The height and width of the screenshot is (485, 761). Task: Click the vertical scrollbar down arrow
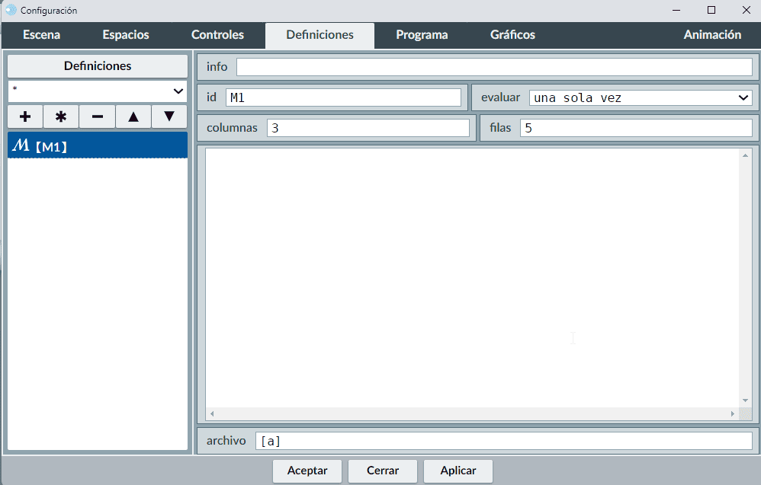point(746,400)
